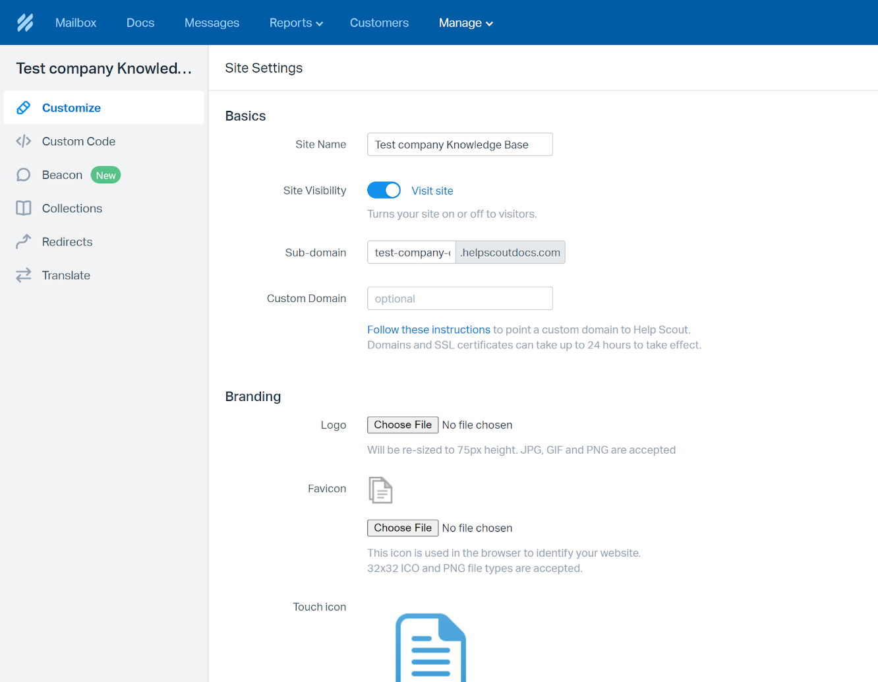The width and height of the screenshot is (878, 682).
Task: Expand the Reports dropdown menu
Action: pos(296,22)
